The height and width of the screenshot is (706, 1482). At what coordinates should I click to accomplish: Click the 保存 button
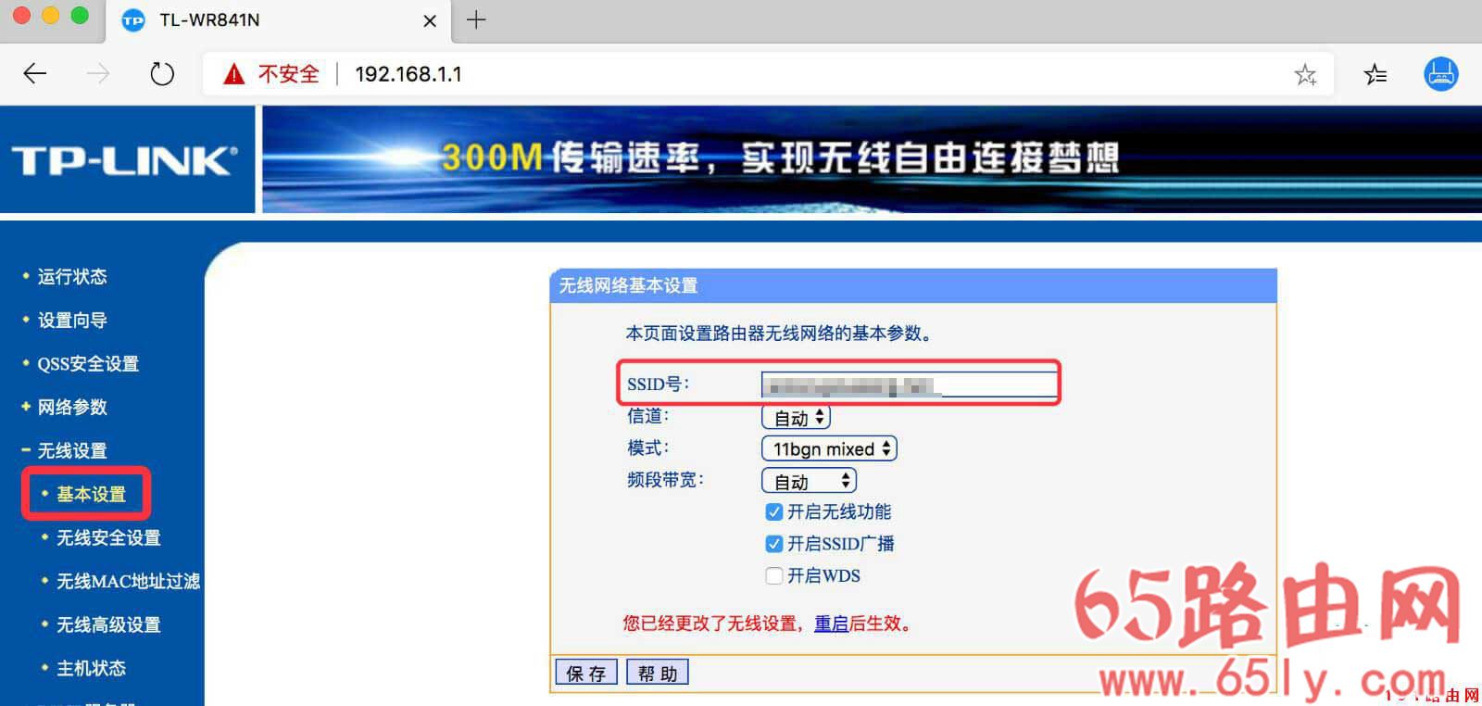585,673
